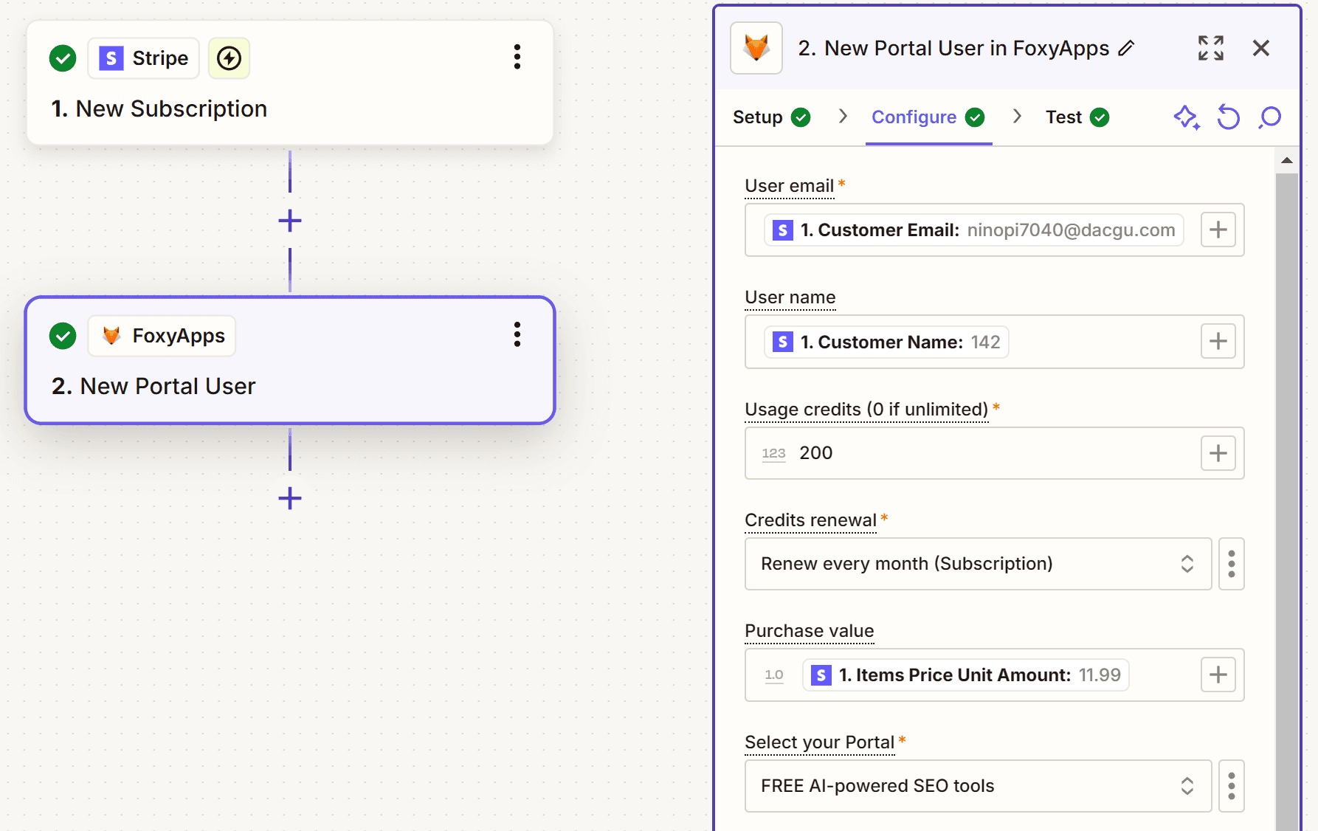Viewport: 1318px width, 831px height.
Task: Add a step between Stripe and FoxyApps
Action: click(x=290, y=221)
